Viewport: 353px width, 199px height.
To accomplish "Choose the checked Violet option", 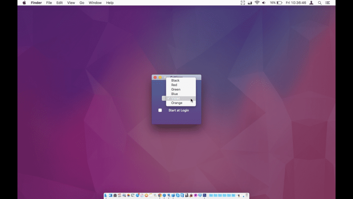I will pyautogui.click(x=175, y=98).
